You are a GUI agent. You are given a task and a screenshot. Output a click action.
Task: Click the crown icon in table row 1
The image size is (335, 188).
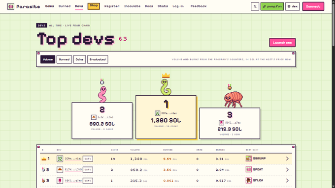coord(44,159)
